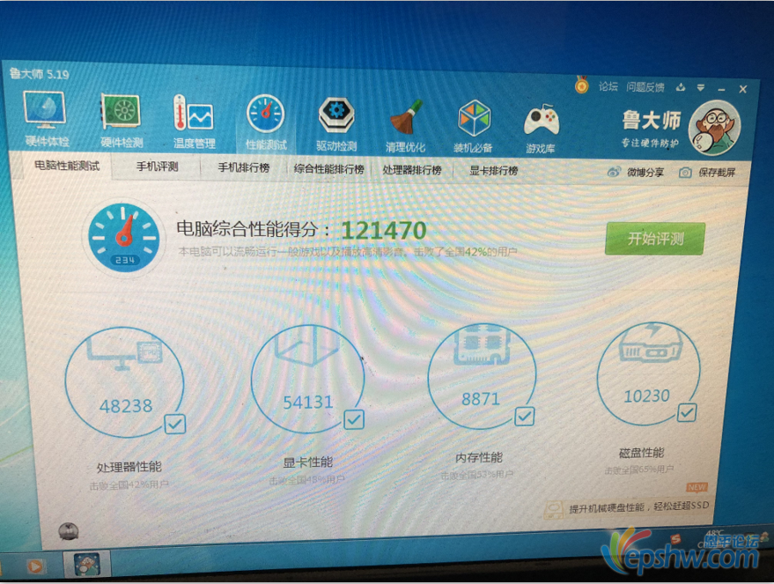
Task: Click the graphics card circle showing 54131
Action: pos(307,379)
